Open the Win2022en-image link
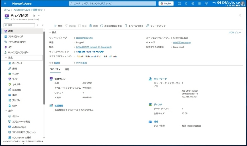This screenshot has height=146, width=247. click(182, 42)
